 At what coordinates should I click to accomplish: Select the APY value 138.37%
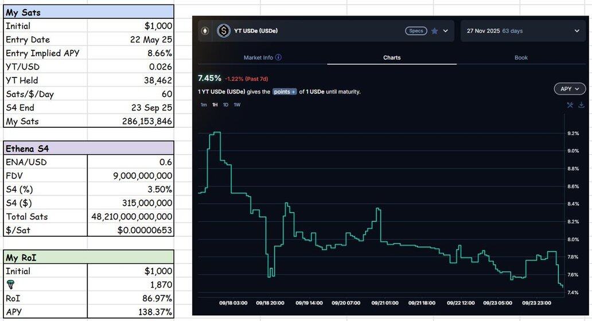point(131,312)
